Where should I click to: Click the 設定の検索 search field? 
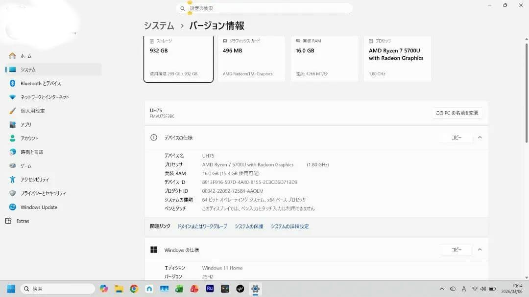[x=264, y=8]
